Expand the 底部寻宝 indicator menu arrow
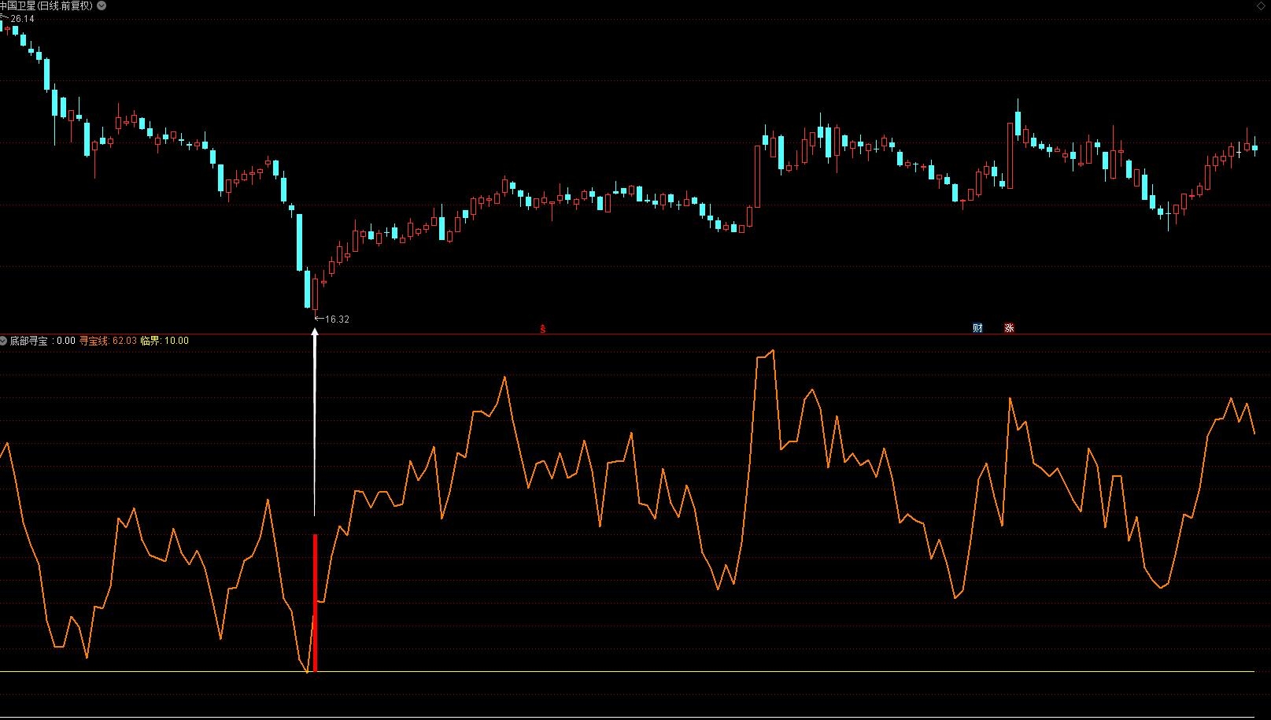This screenshot has width=1271, height=720. [x=4, y=341]
